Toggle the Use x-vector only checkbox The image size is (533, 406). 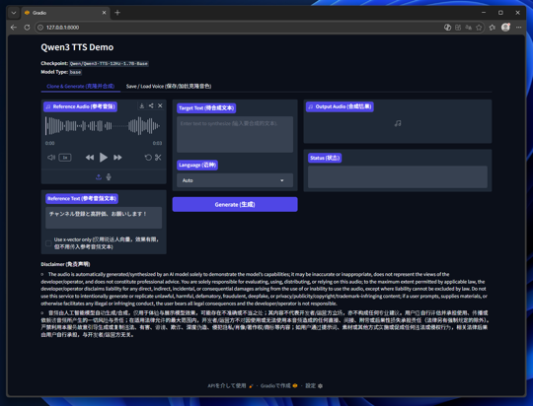48,243
